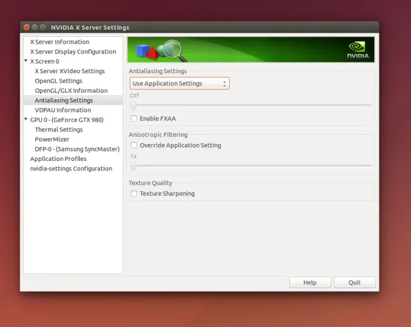Enable Texture Sharpening checkbox
Image resolution: width=411 pixels, height=327 pixels.
(133, 194)
